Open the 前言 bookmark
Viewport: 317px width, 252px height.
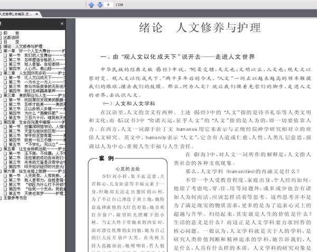(x=11, y=33)
